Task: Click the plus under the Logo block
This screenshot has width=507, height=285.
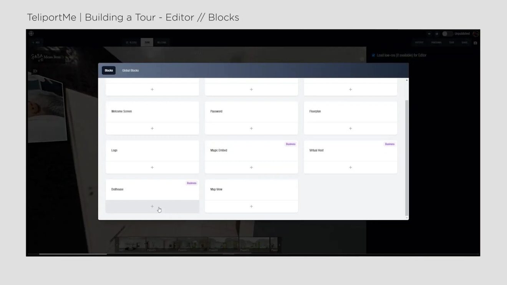Action: point(152,167)
